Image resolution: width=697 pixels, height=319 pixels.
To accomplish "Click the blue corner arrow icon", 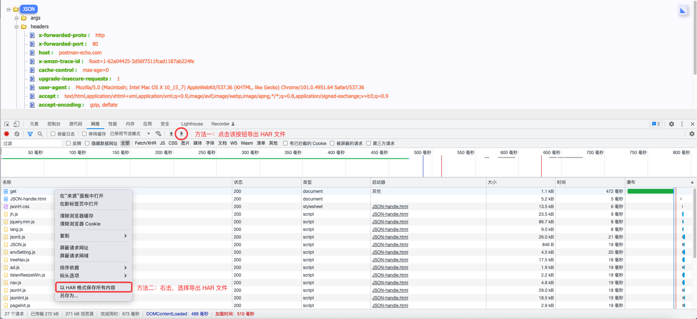I will (683, 10).
